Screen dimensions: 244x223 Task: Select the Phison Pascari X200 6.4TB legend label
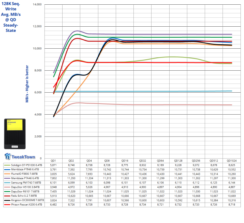pos(27,205)
